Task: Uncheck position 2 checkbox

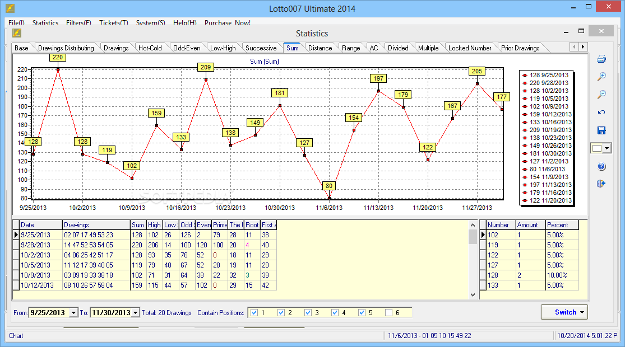Action: click(281, 313)
